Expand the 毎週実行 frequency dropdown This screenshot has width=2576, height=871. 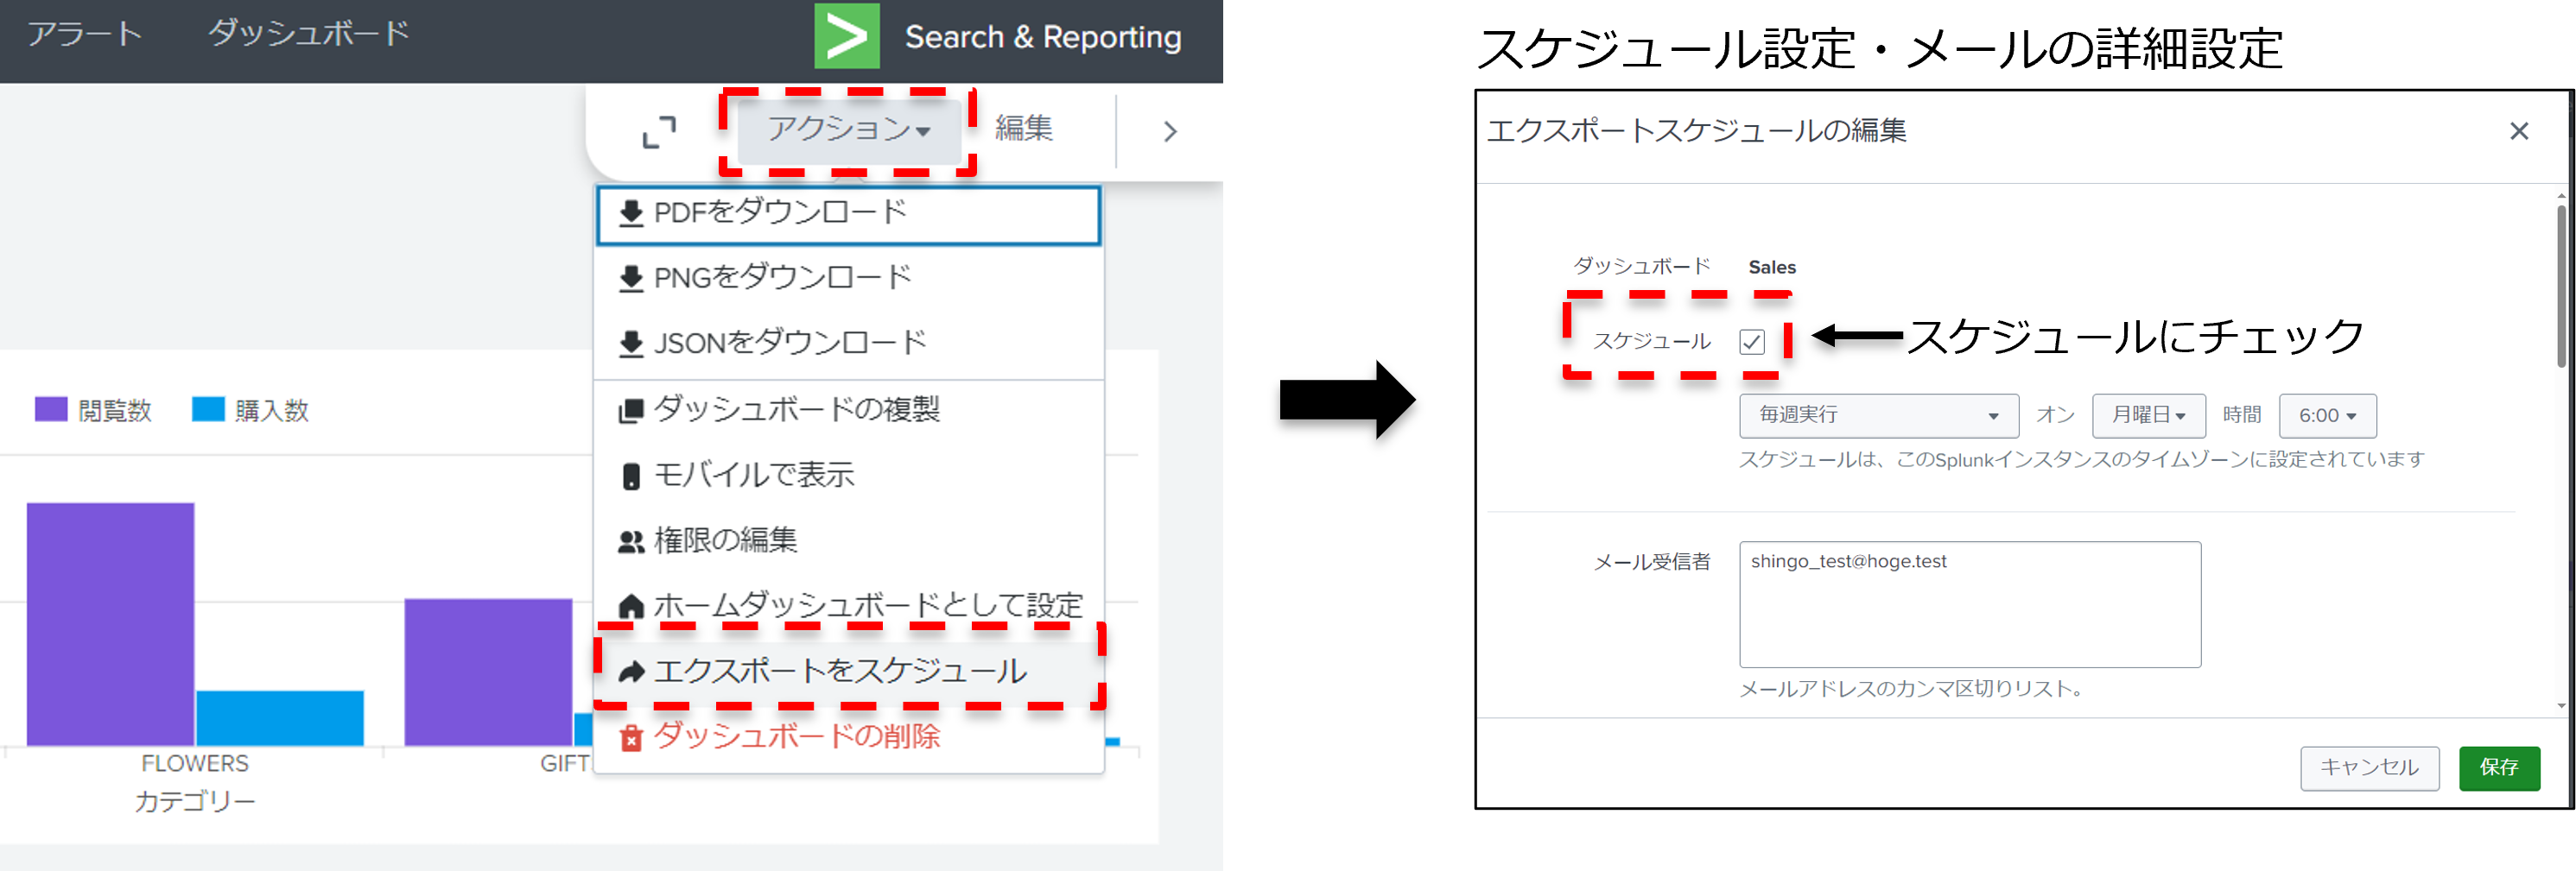pyautogui.click(x=1878, y=415)
